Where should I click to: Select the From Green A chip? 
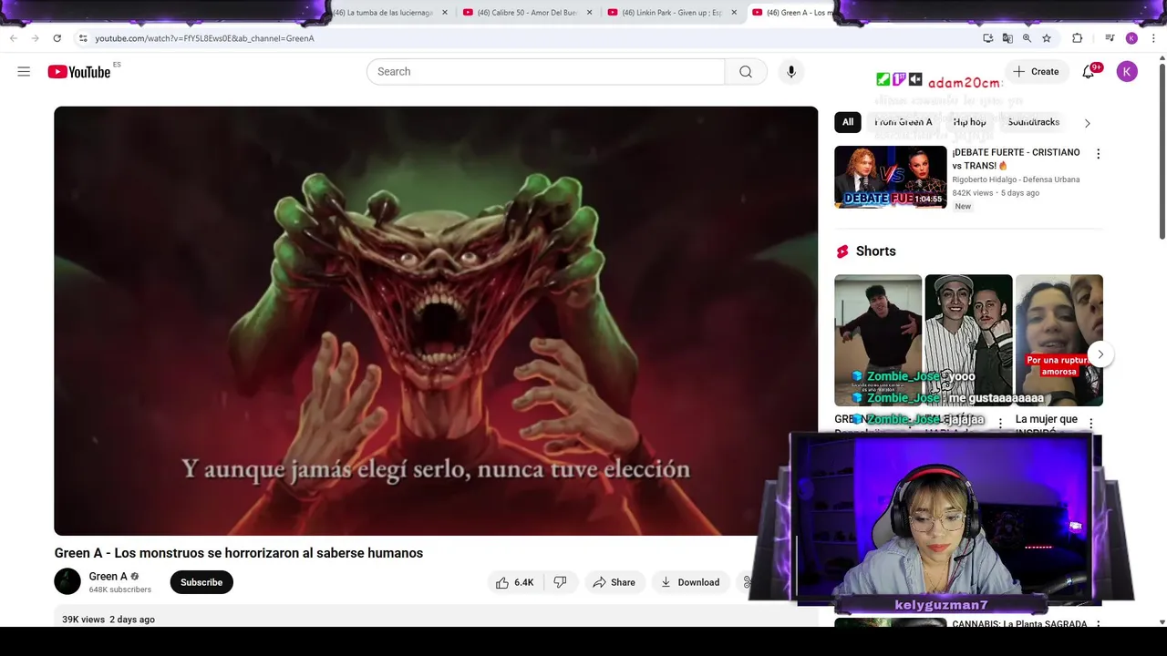pyautogui.click(x=904, y=122)
